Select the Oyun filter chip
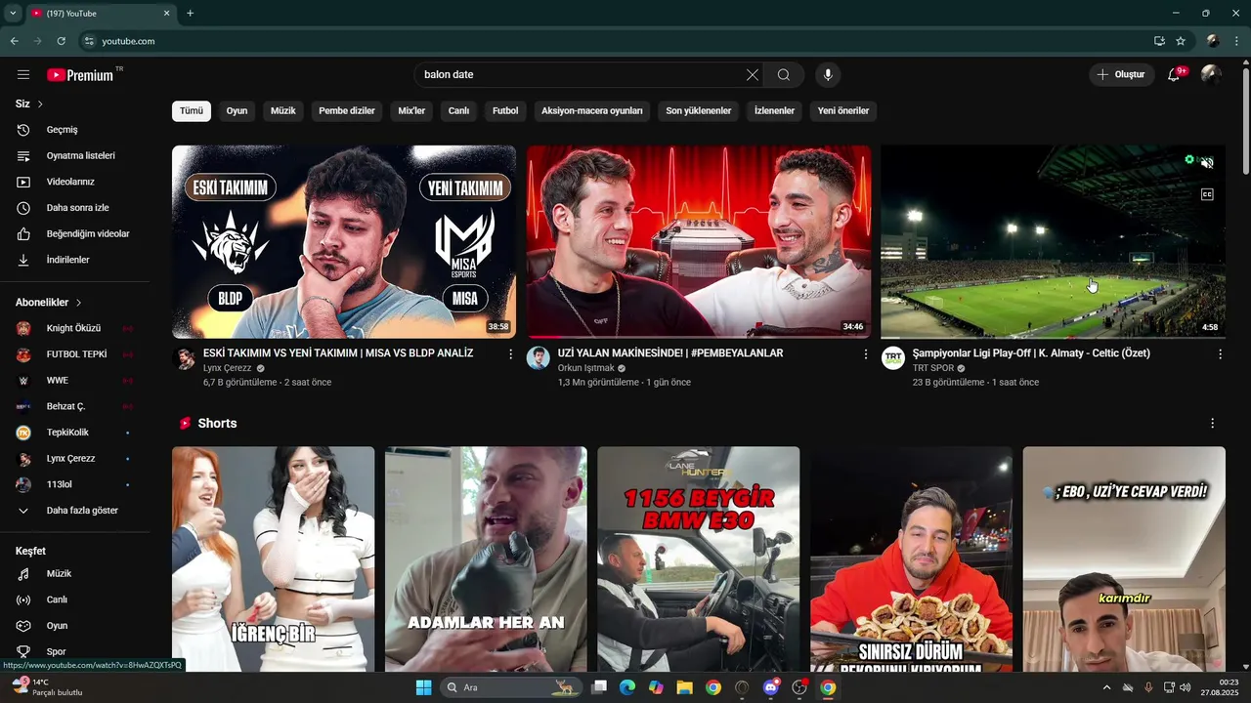Viewport: 1251px width, 703px height. click(237, 110)
